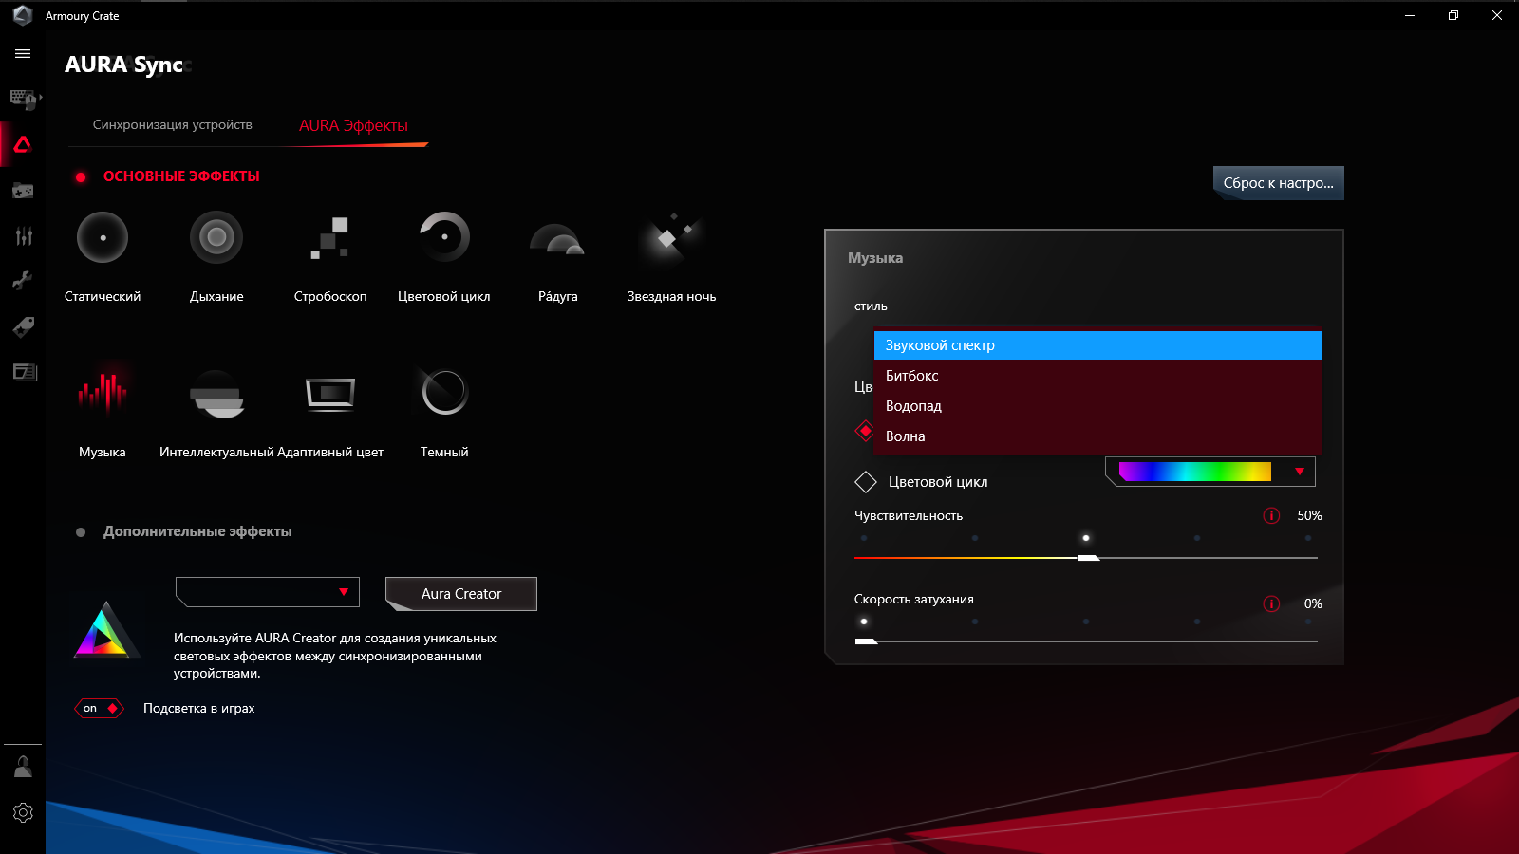Viewport: 1519px width, 854px height.
Task: Show info for Скорость затухания setting
Action: coord(1271,603)
